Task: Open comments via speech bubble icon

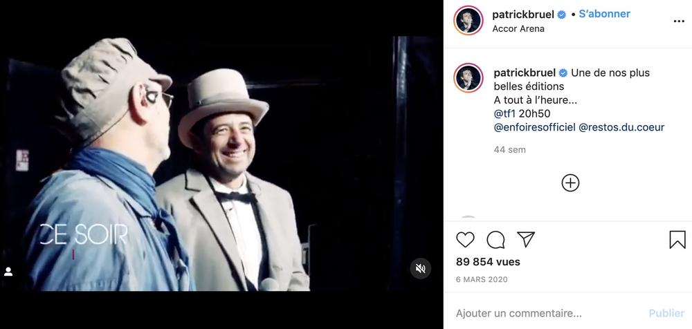Action: tap(495, 240)
